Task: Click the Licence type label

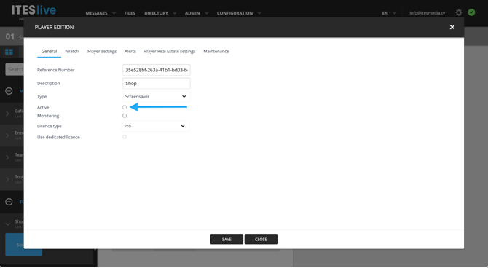Action: coord(50,126)
